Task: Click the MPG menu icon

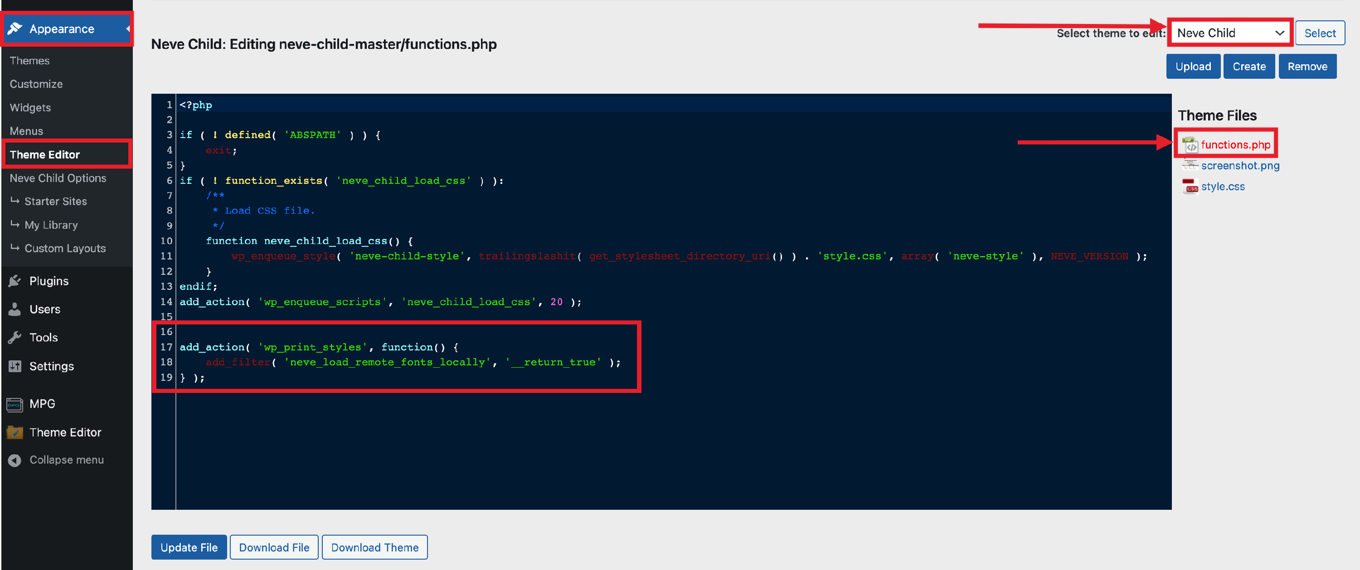Action: point(15,404)
